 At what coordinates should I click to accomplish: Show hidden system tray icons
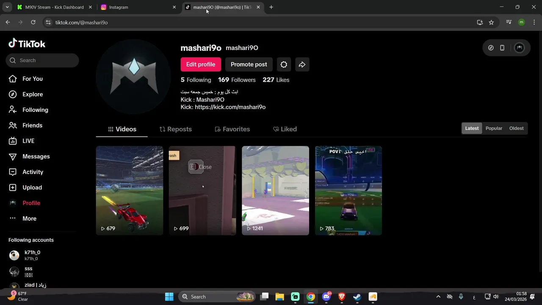(x=438, y=297)
